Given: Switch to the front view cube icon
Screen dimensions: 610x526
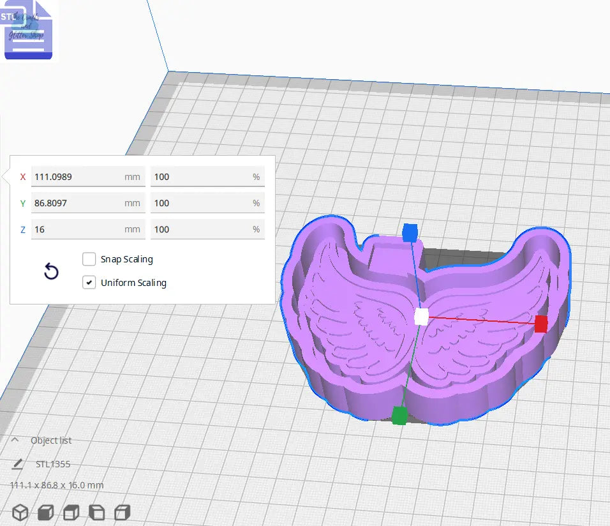Looking at the screenshot, I should (x=45, y=513).
